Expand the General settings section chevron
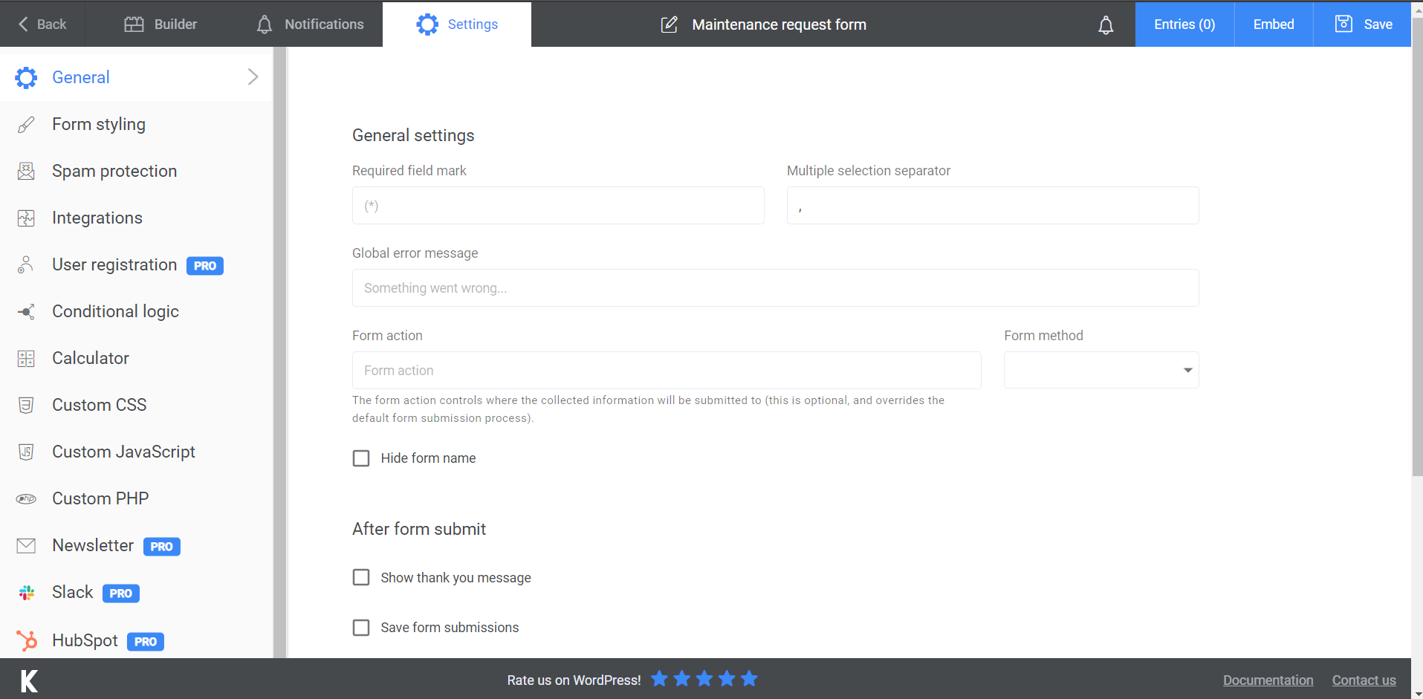 pyautogui.click(x=253, y=77)
